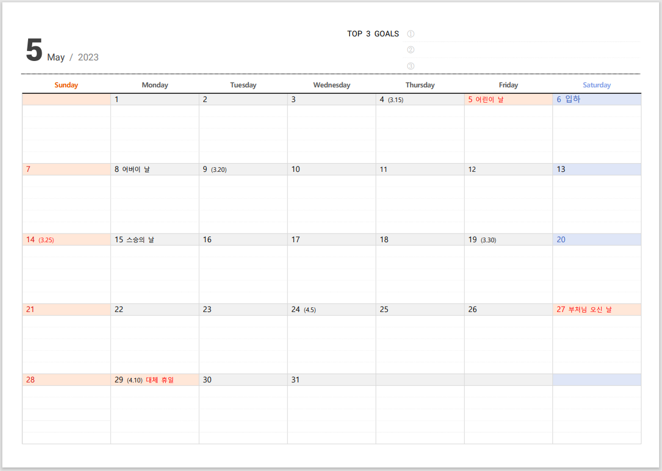Screen dimensions: 662x471
Task: Select the '8 어버이 날' date
Action: [155, 169]
